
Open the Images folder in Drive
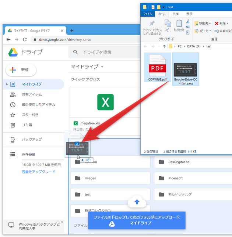110,178
